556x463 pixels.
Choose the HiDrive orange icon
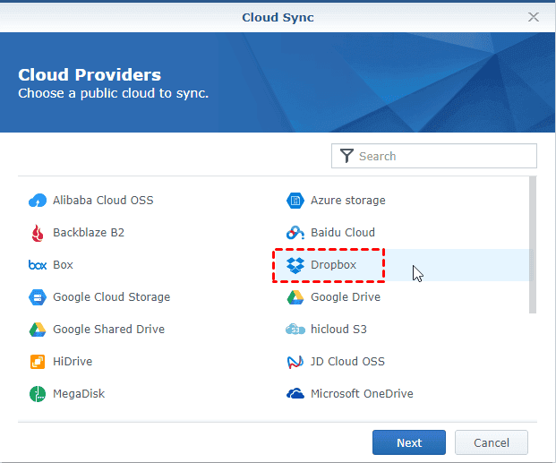point(38,362)
